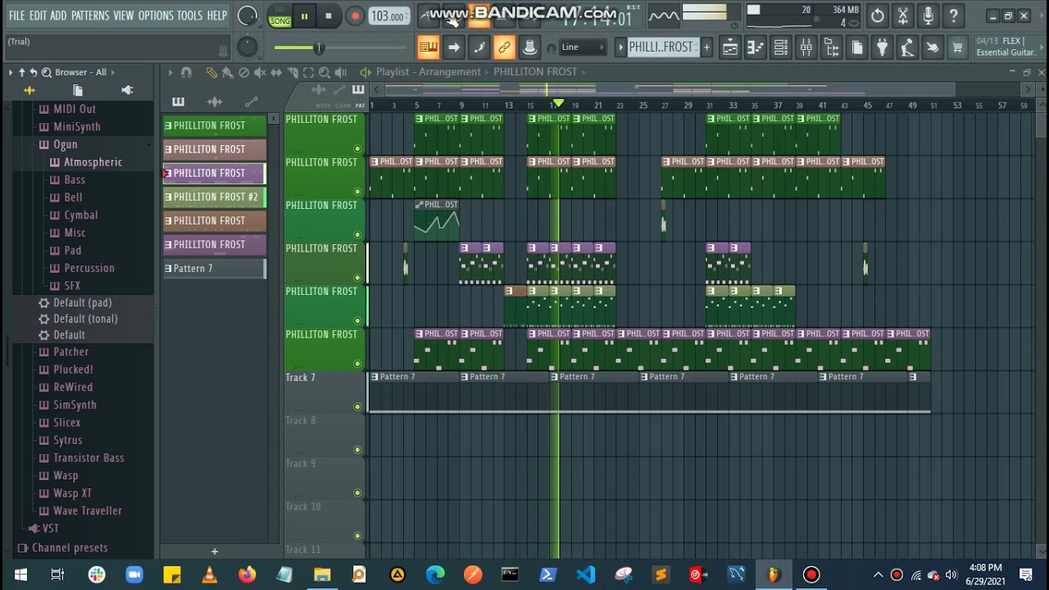The image size is (1049, 590).
Task: Open the EDIT menu
Action: (38, 16)
